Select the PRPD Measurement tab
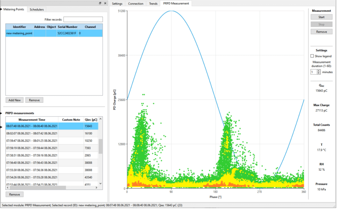Viewport: 337px width, 210px height. (x=176, y=3)
